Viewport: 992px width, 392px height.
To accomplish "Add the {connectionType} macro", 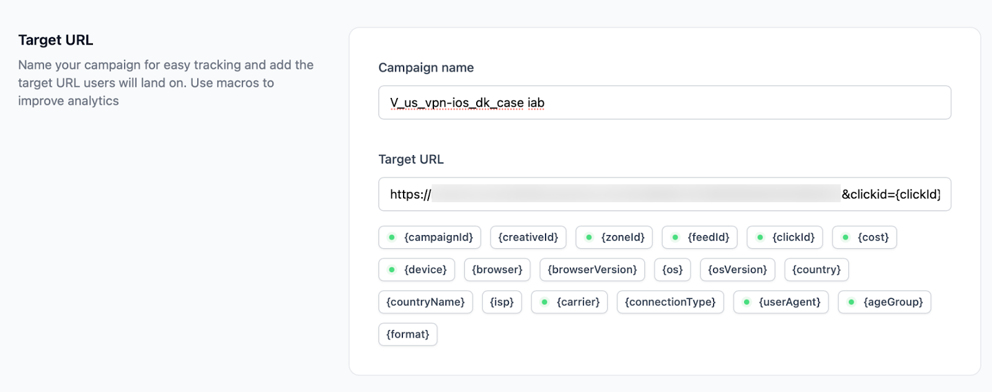I will tap(670, 302).
